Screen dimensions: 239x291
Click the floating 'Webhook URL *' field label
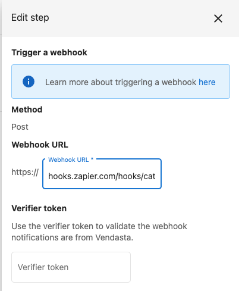click(71, 159)
